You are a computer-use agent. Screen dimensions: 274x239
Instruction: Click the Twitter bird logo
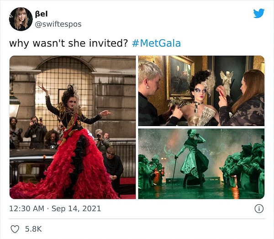259,13
